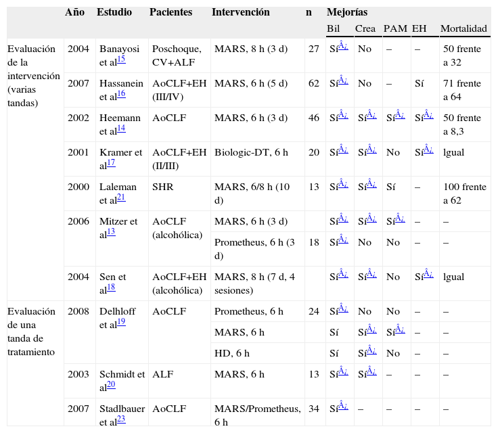Open PAM footnote marker in Heemann row

pyautogui.click(x=400, y=115)
